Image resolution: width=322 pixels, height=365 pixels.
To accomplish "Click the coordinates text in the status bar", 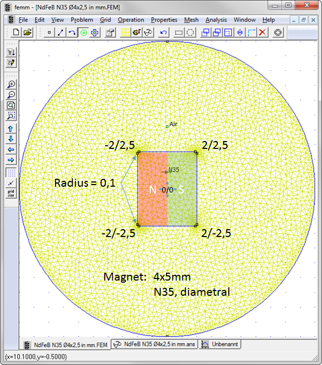I will [x=36, y=357].
